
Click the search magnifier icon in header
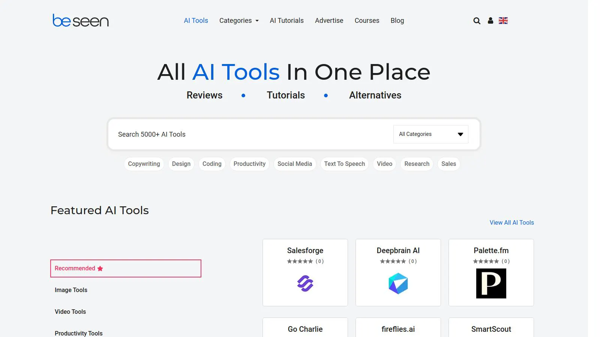pyautogui.click(x=477, y=21)
